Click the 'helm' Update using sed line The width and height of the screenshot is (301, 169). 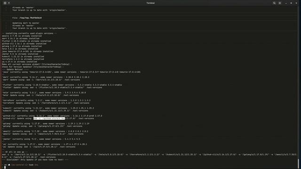coord(40,95)
